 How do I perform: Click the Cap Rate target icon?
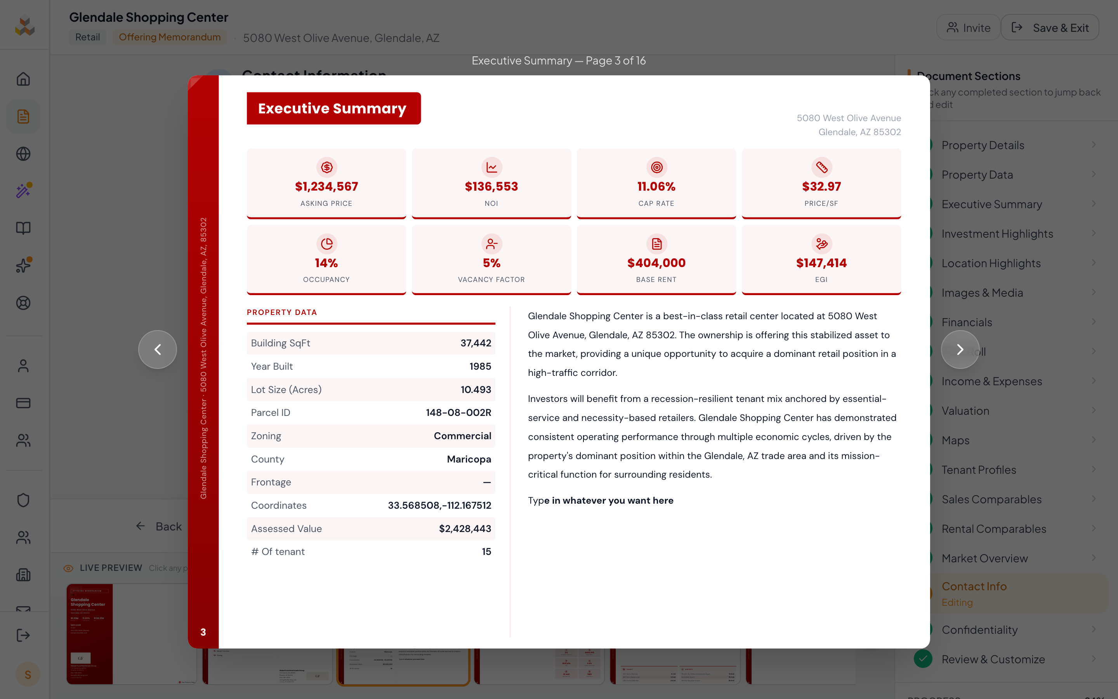656,167
